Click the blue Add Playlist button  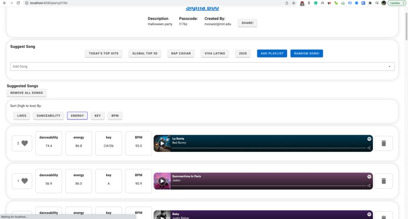272,53
